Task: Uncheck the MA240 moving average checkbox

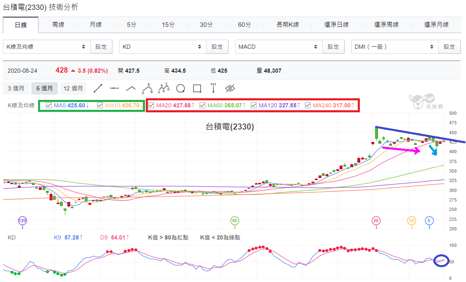Action: coord(308,105)
